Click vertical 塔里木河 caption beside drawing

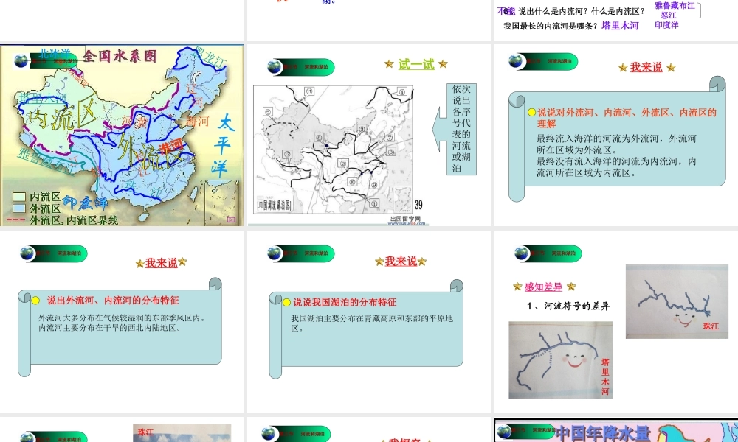click(605, 377)
